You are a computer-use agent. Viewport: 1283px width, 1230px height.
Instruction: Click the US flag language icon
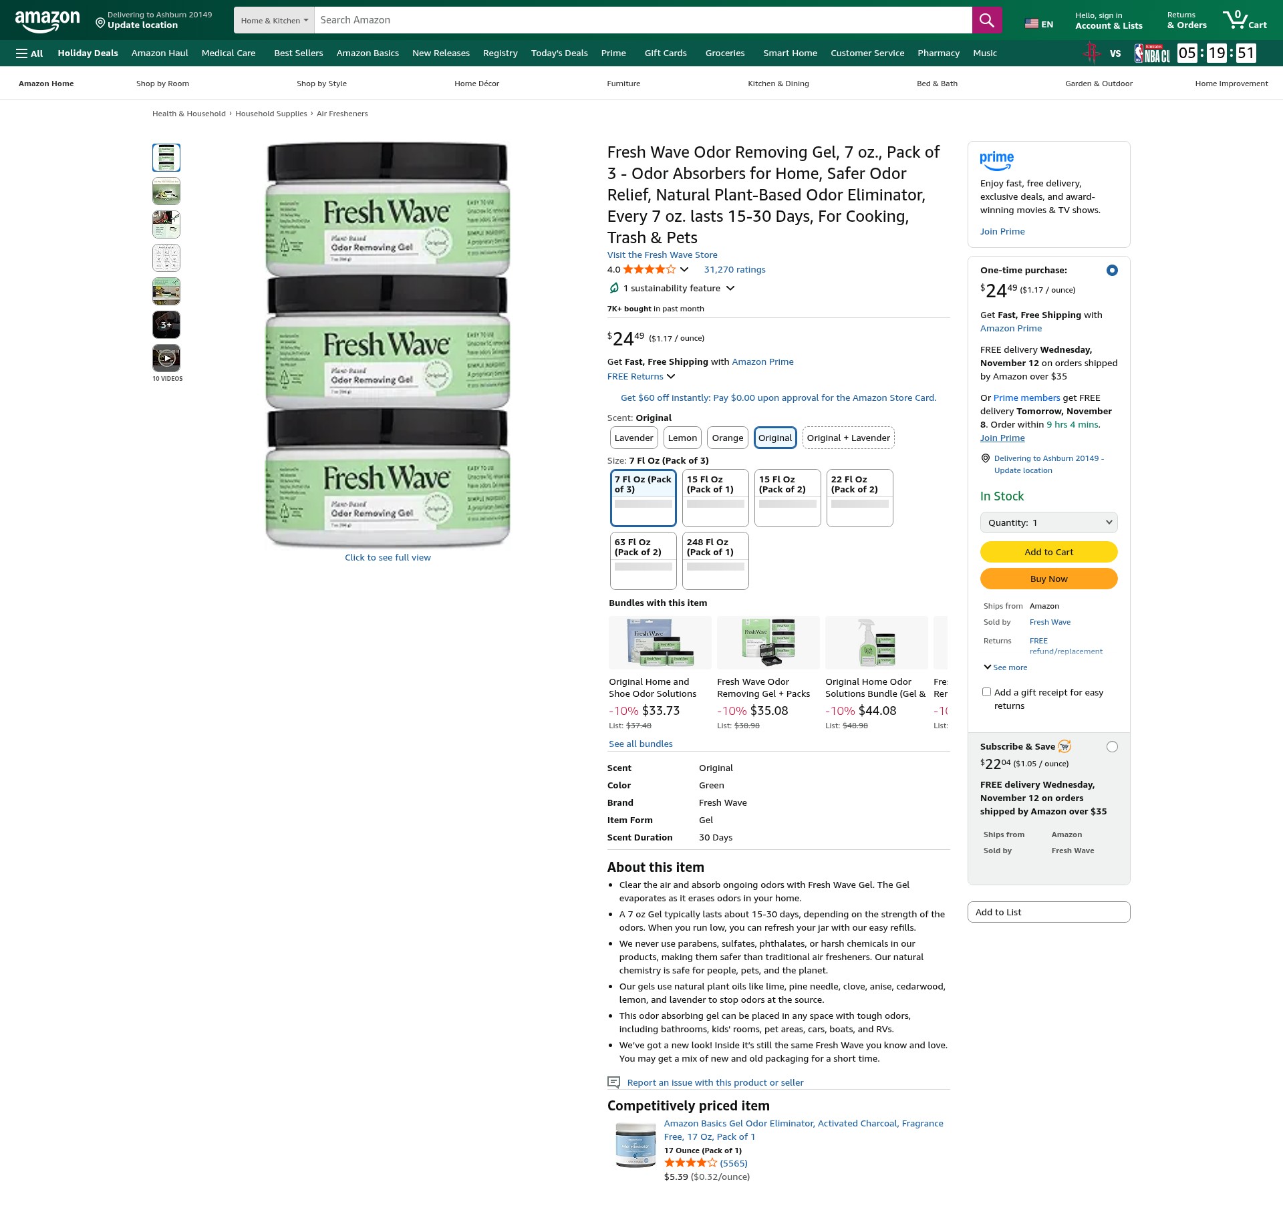tap(1032, 24)
